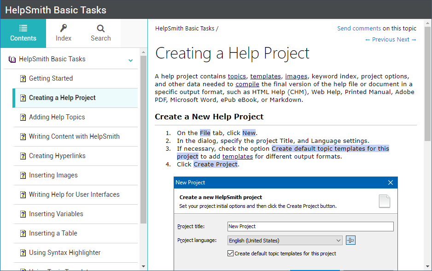This screenshot has height=271, width=432.
Task: Click the Writing Help for User Interfaces icon
Action: point(23,195)
